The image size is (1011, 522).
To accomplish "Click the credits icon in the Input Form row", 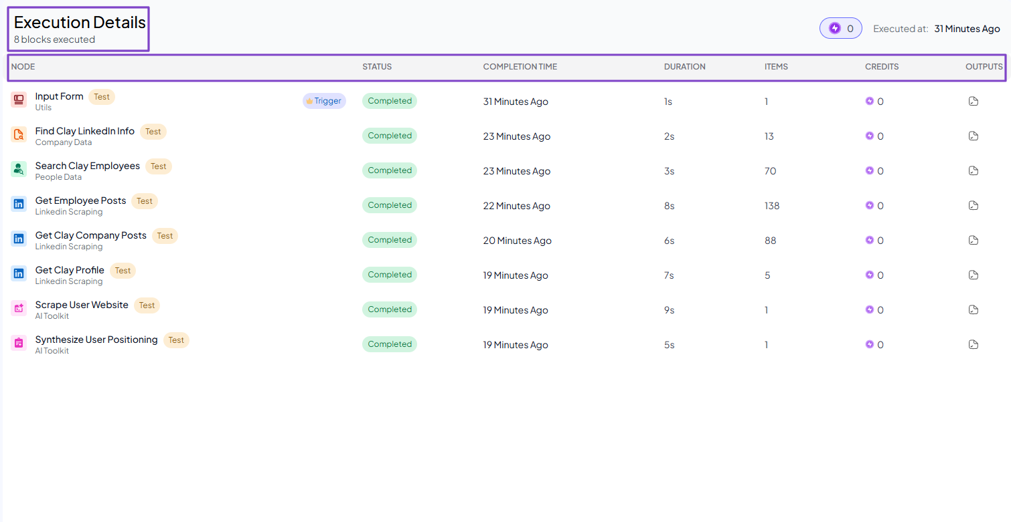I will pos(870,101).
